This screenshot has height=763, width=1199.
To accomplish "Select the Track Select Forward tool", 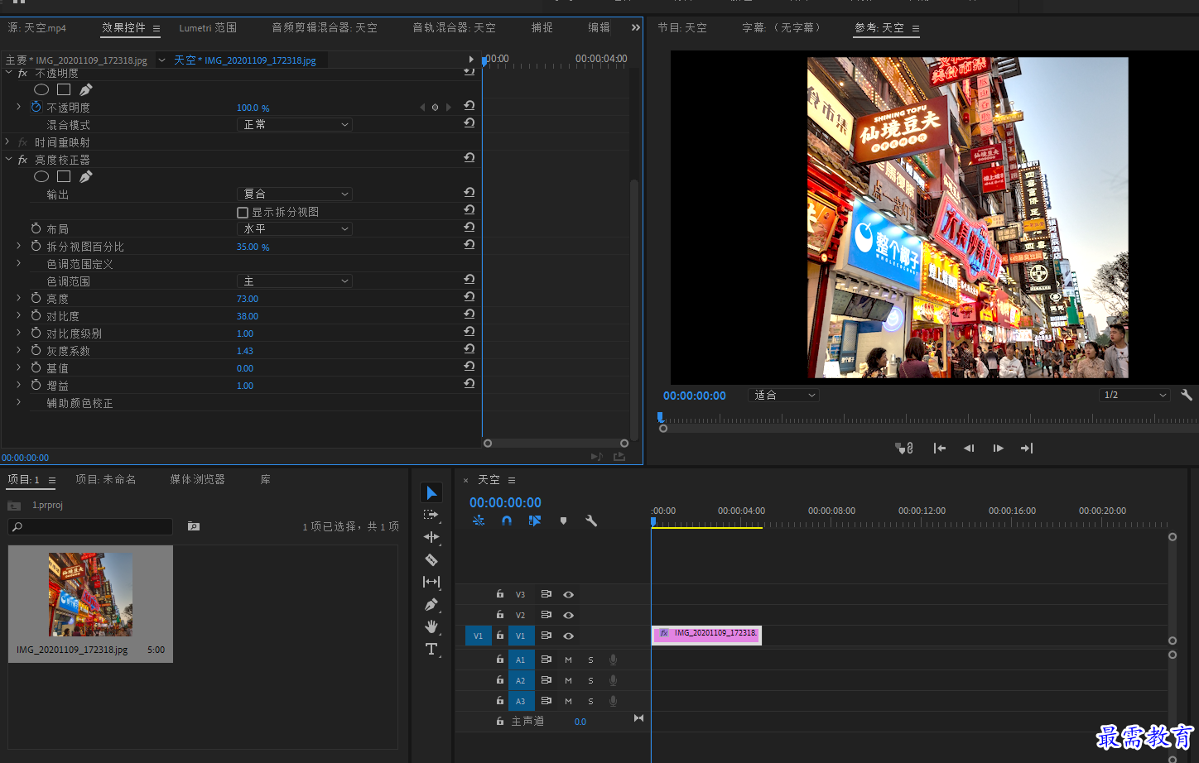I will [x=431, y=515].
